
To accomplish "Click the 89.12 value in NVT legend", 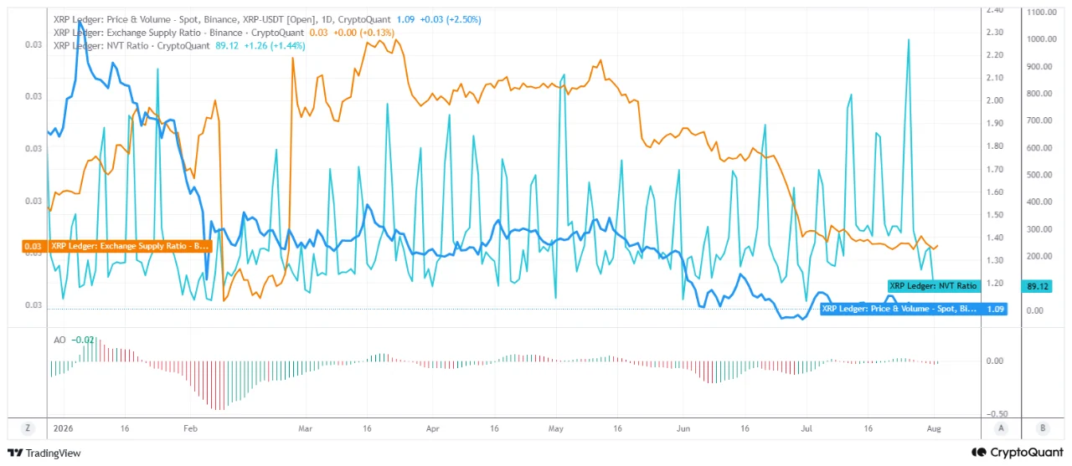I will (228, 45).
